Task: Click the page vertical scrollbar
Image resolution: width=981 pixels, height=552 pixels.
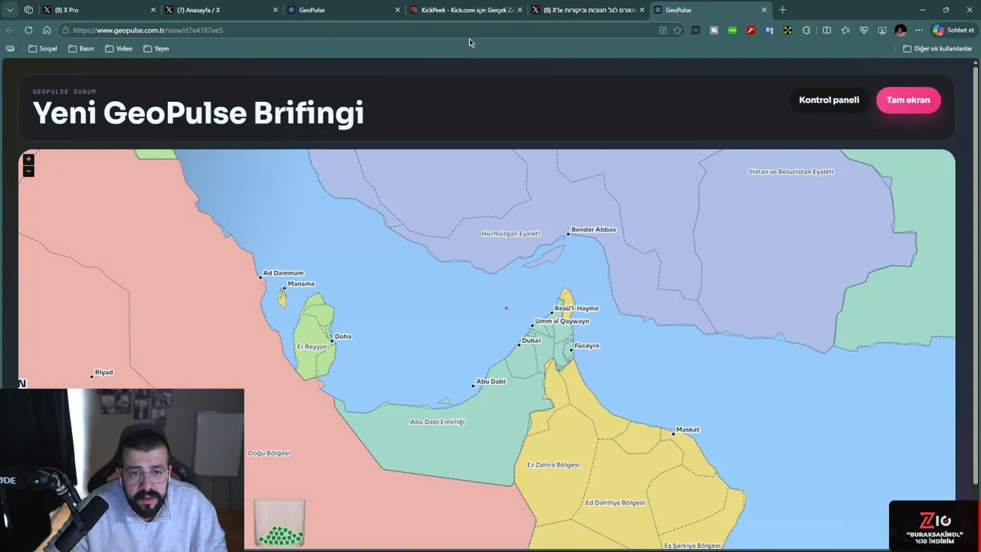Action: point(976,276)
